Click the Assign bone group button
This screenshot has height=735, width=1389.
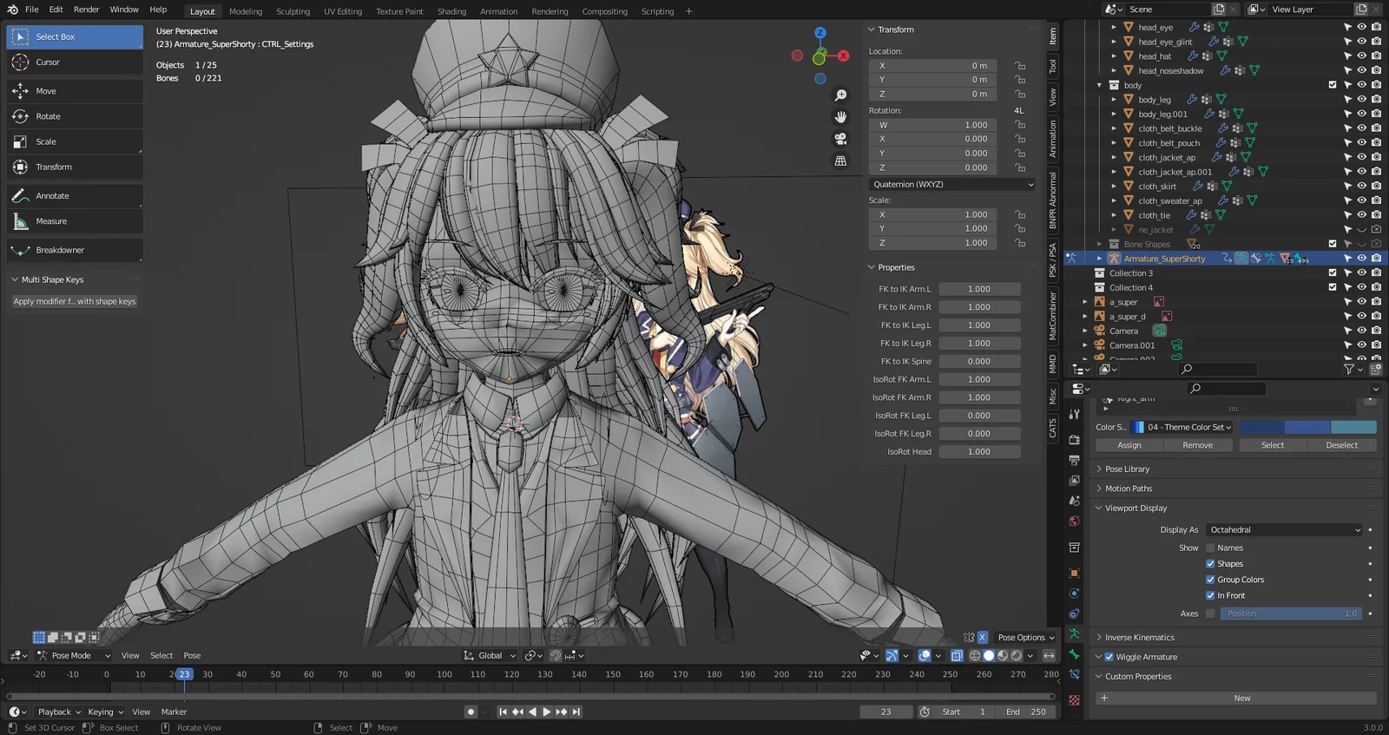click(x=1129, y=445)
